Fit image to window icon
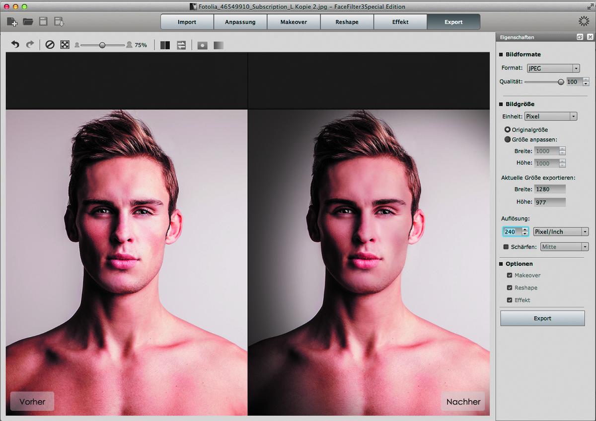Screen dimensions: 596x421 coord(65,45)
